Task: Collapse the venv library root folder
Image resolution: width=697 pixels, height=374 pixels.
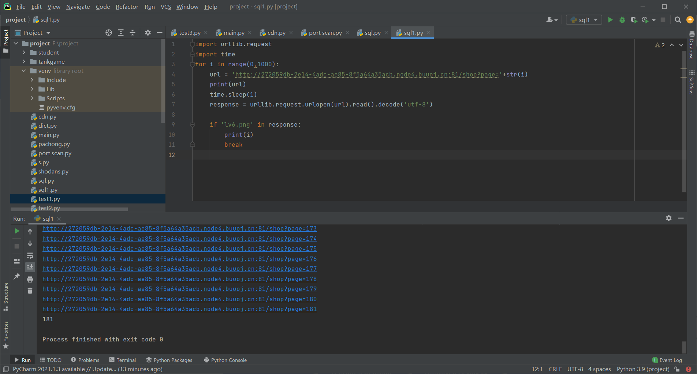Action: [24, 71]
